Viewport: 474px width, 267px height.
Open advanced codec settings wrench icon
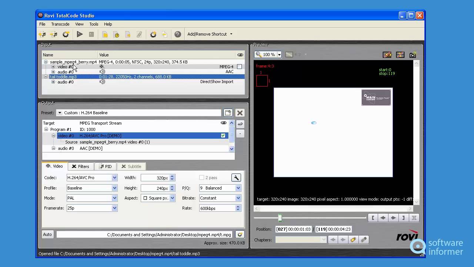click(236, 178)
